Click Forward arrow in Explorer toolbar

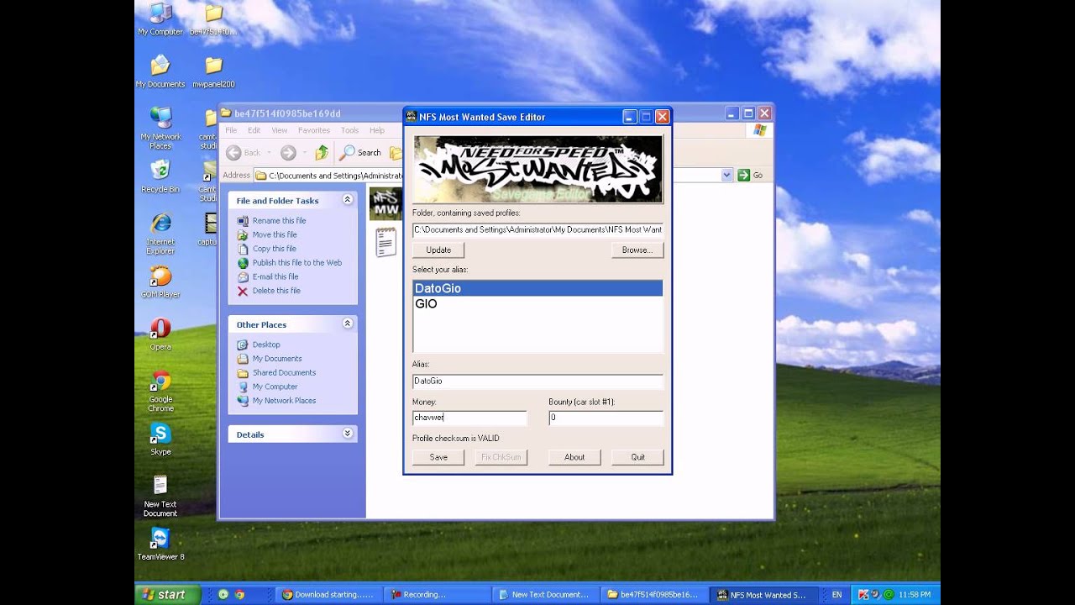tap(288, 152)
